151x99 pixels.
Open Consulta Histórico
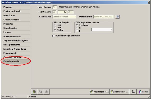[x=16, y=57]
